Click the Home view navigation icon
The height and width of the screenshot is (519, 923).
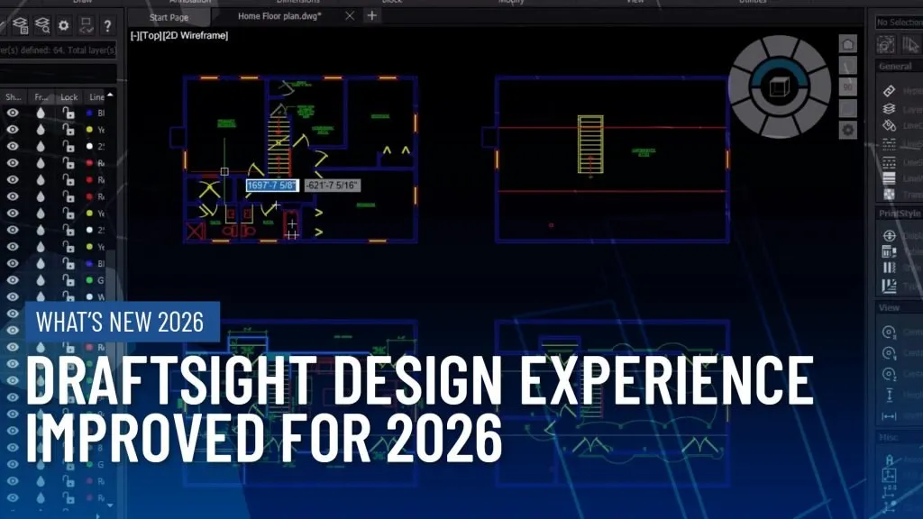847,44
